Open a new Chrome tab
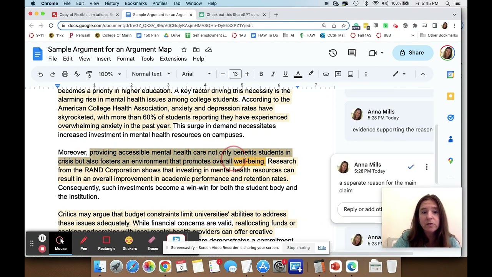492x277 pixels. pos(276,15)
